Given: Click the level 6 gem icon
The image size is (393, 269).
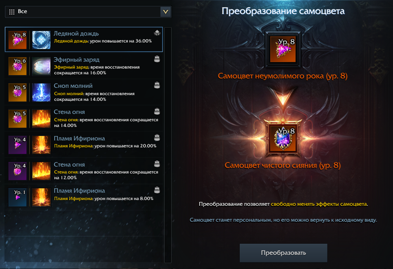Looking at the screenshot, I should [18, 66].
